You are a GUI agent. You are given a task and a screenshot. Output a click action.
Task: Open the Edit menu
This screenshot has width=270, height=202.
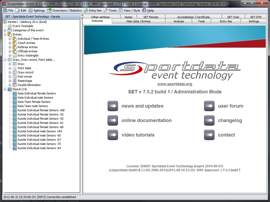pos(21,11)
